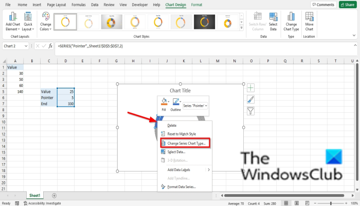Click Insert Function fx icon
The width and height of the screenshot is (360, 206).
pyautogui.click(x=50, y=46)
